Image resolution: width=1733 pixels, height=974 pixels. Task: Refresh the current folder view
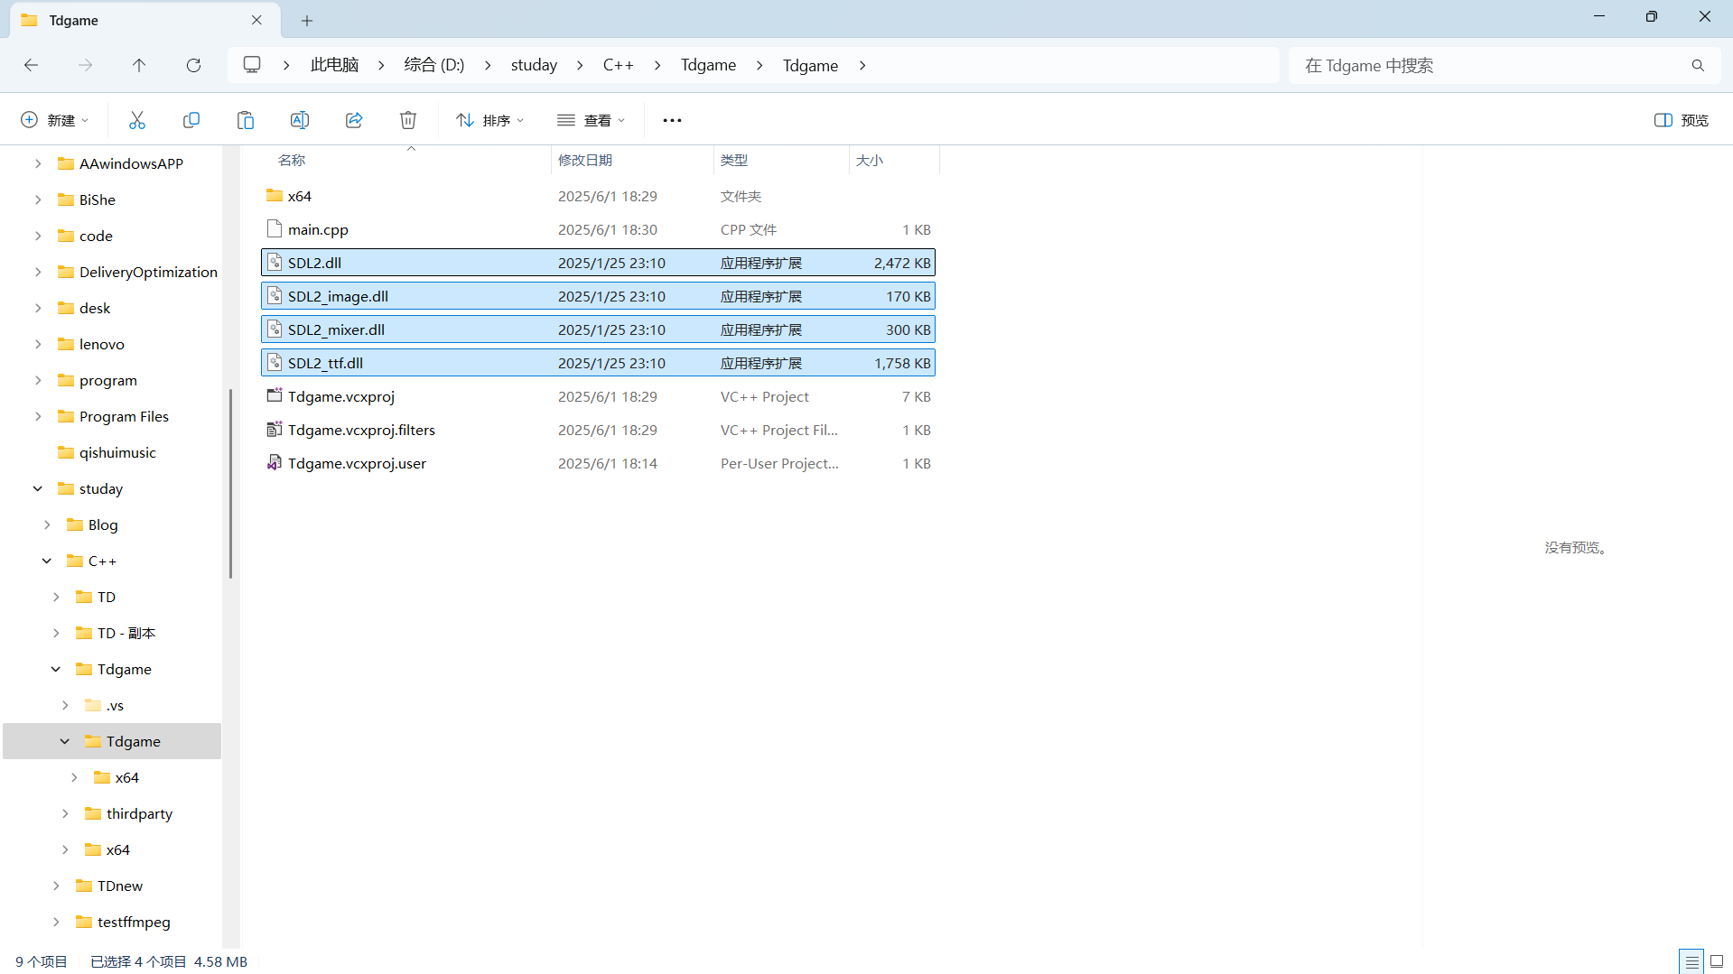193,65
